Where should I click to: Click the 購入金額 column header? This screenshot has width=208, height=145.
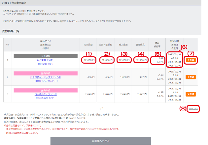123,44
